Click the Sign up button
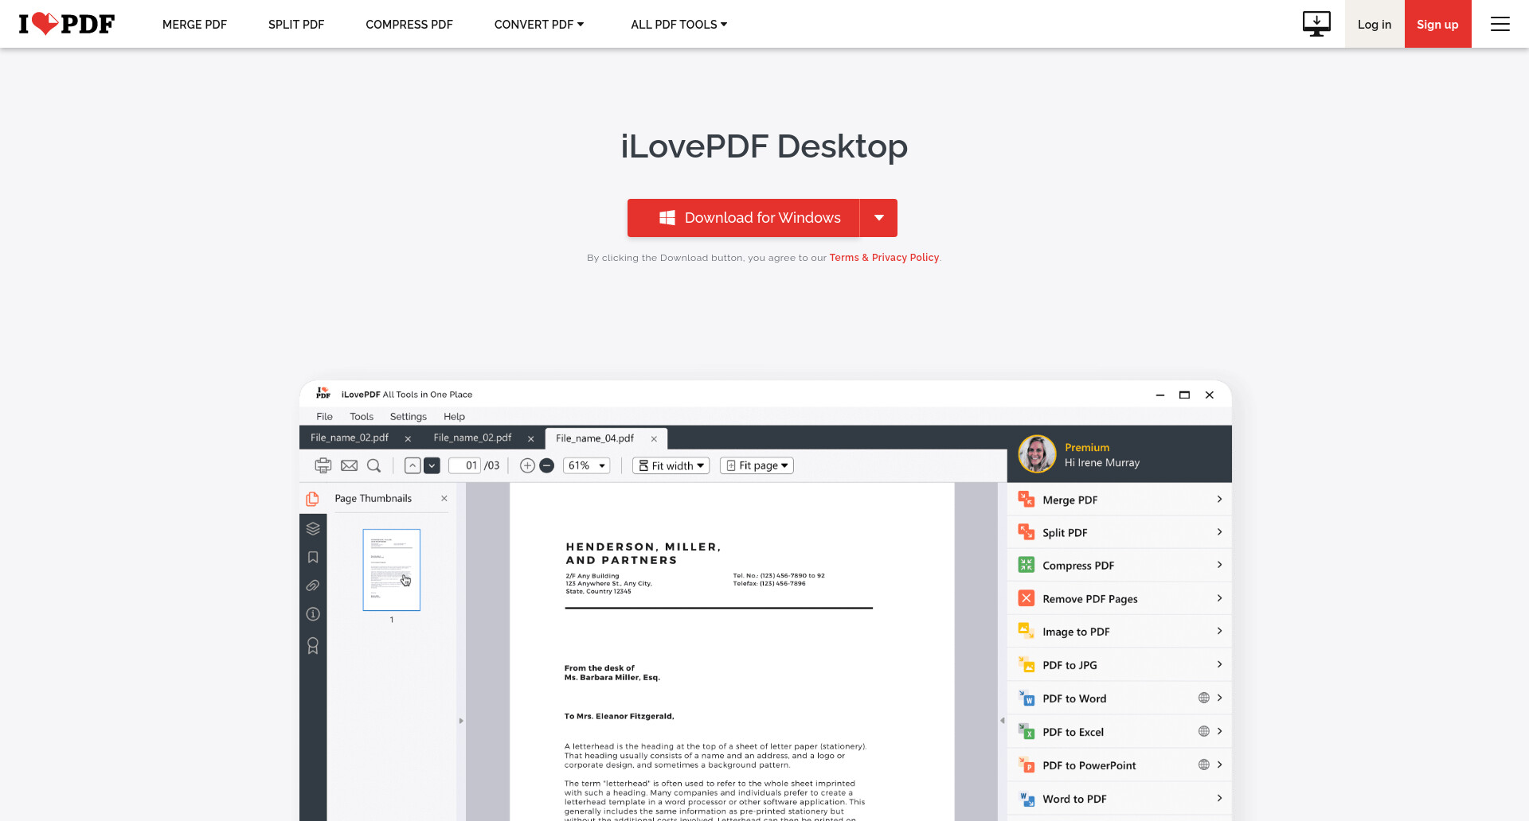Image resolution: width=1529 pixels, height=821 pixels. 1437,24
